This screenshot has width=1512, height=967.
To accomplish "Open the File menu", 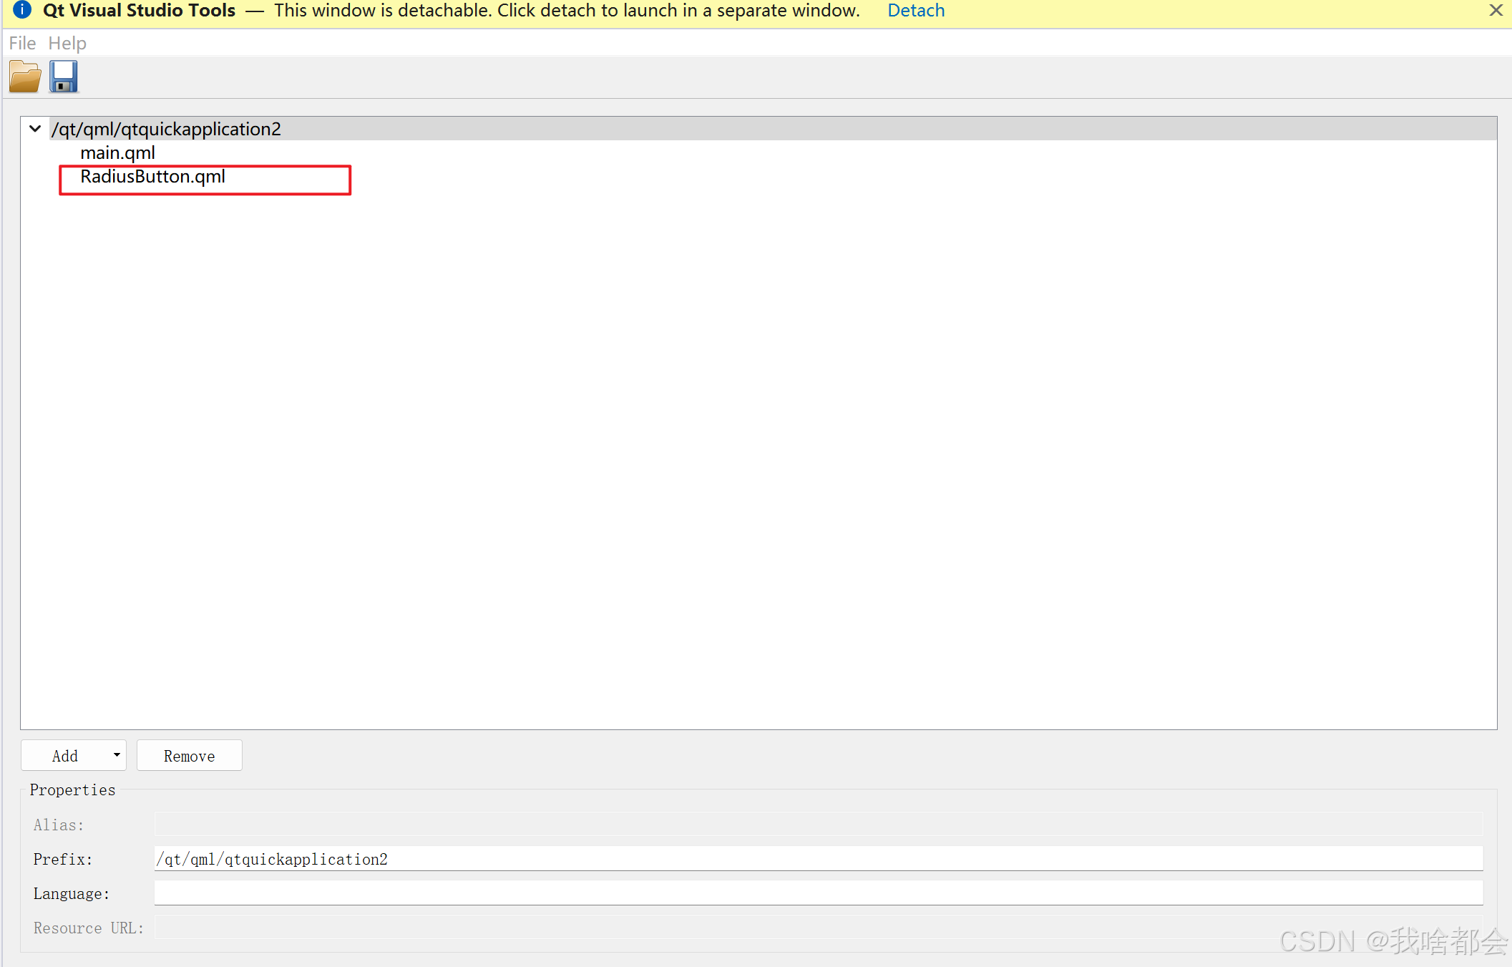I will pyautogui.click(x=22, y=43).
